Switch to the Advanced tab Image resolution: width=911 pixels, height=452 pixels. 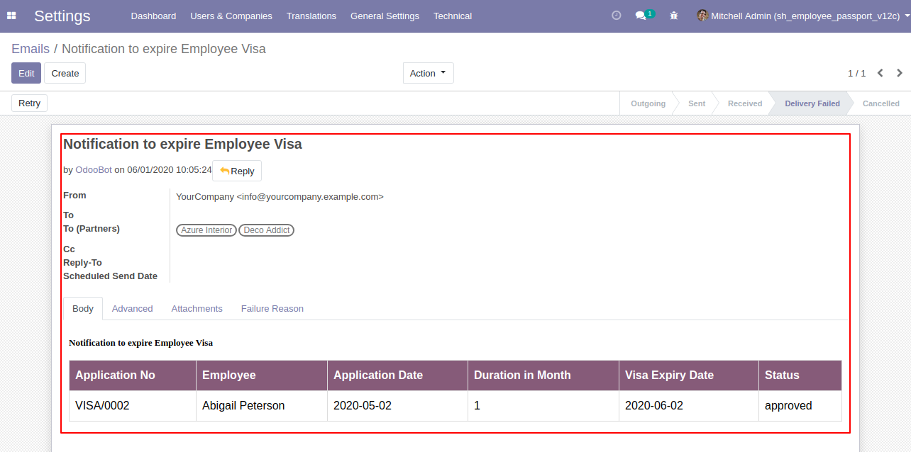[x=132, y=309]
